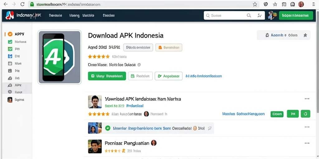This screenshot has height=159, width=319.
Task: Select the APK sidebar item
Action: 17,85
